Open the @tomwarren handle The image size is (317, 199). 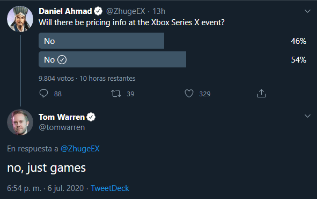tap(62, 127)
